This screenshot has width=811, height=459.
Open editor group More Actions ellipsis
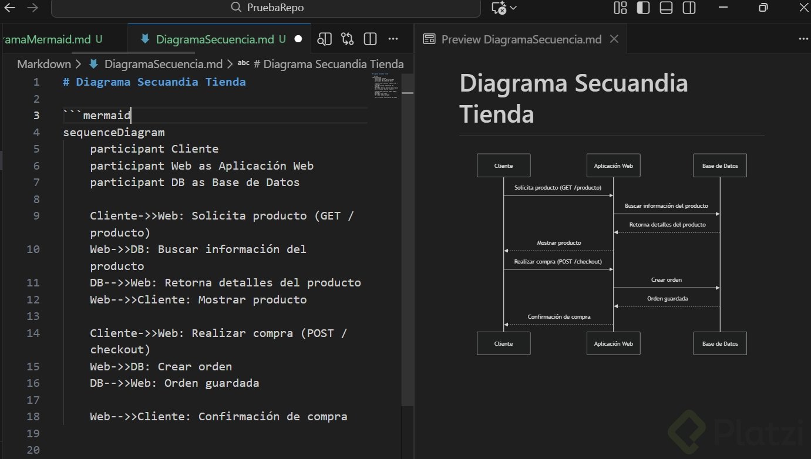394,39
